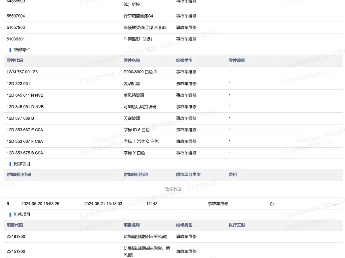The height and width of the screenshot is (258, 345).
Task: Click the 维修项目 section title
Action: 22,214
